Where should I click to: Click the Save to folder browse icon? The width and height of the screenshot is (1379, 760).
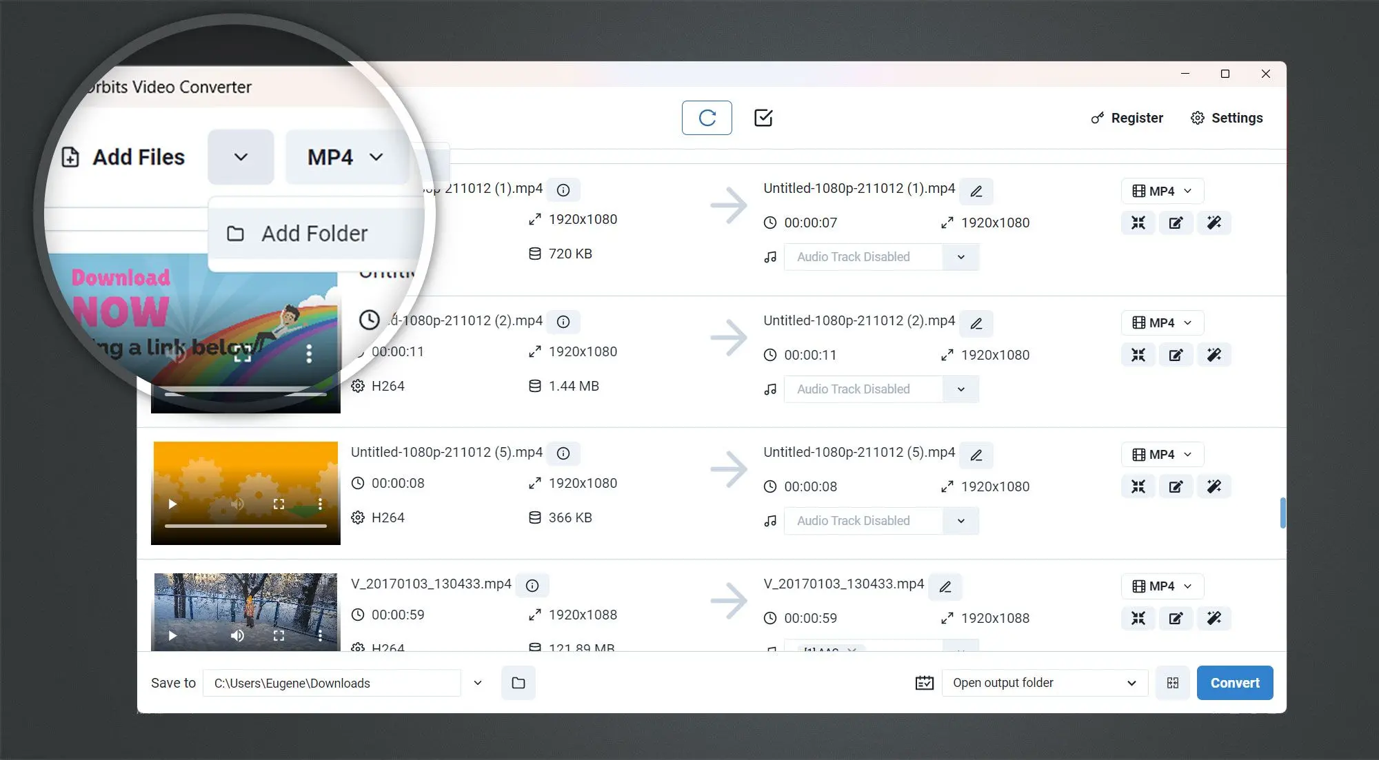click(x=519, y=682)
